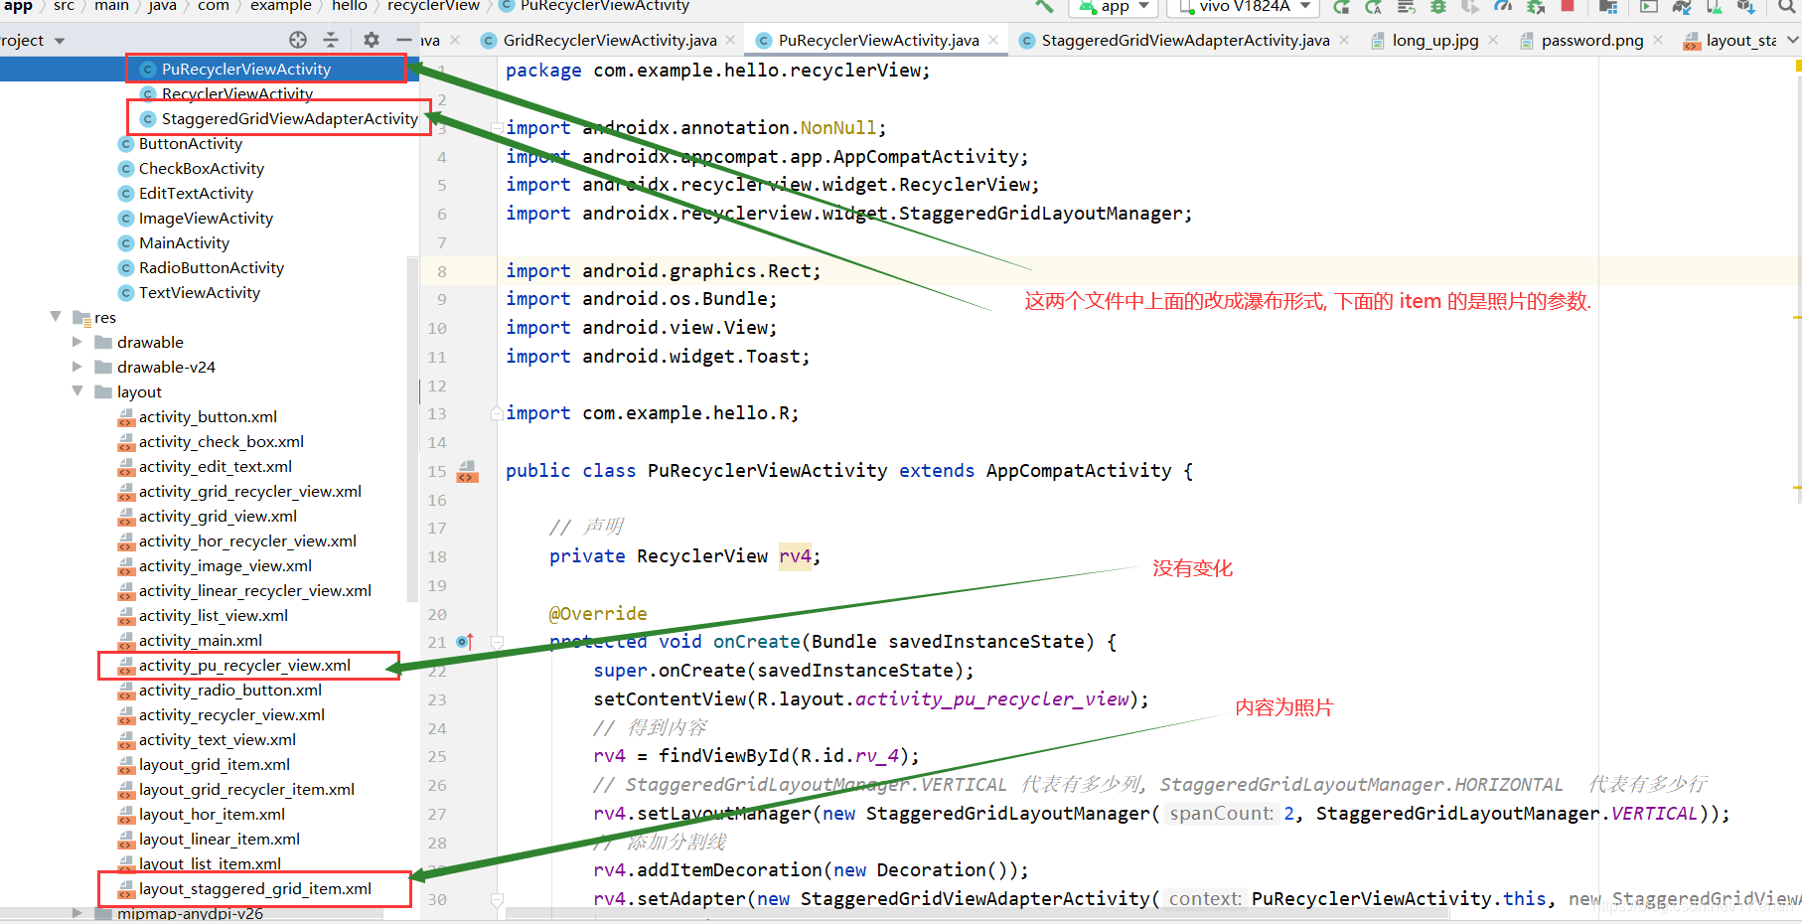This screenshot has width=1802, height=924.
Task: Click the override gutter icon at line 21
Action: click(465, 642)
